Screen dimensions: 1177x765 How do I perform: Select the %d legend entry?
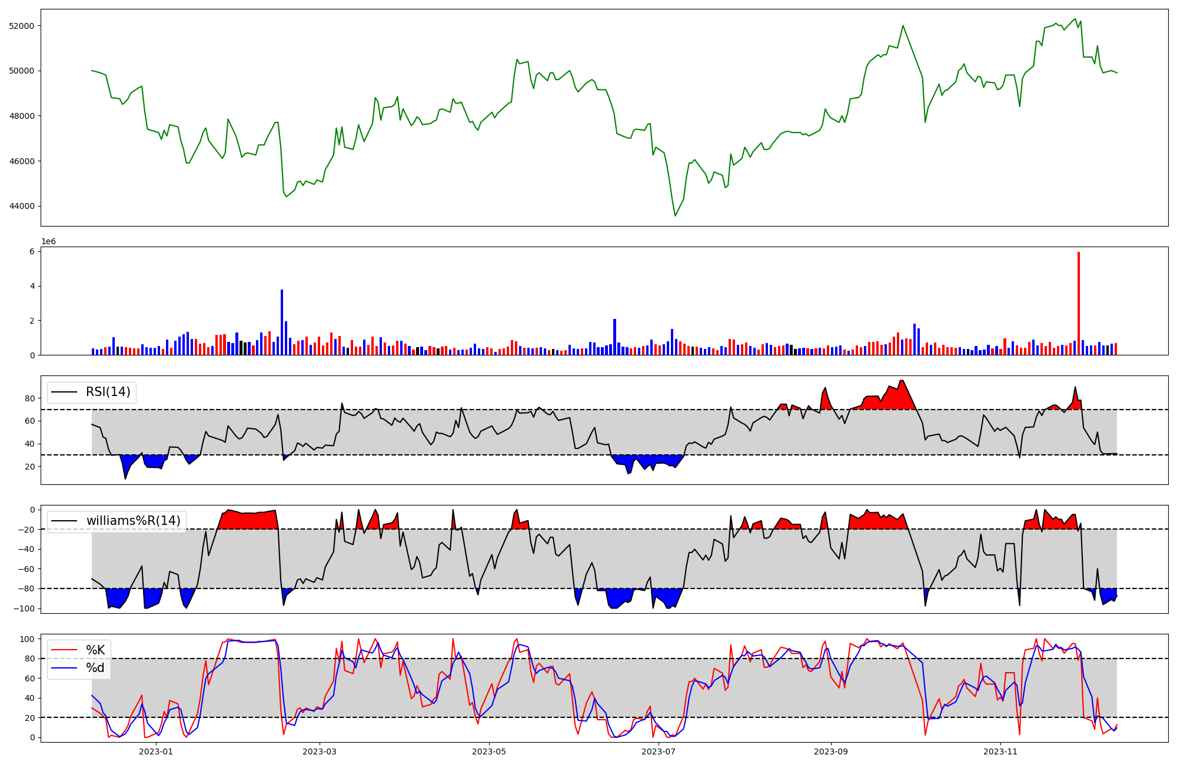[x=95, y=668]
